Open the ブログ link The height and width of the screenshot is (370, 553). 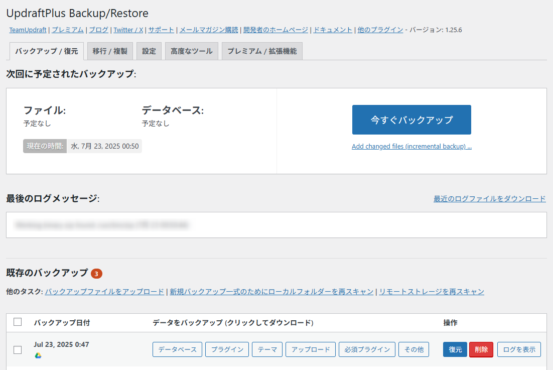99,30
